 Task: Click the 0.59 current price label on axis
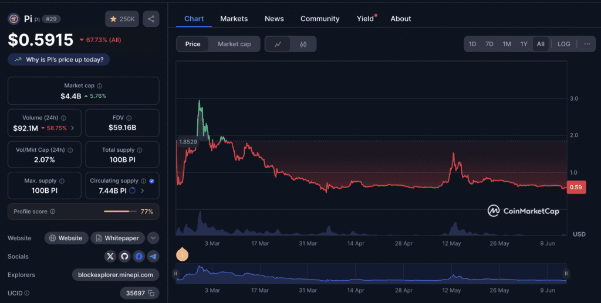pyautogui.click(x=576, y=187)
